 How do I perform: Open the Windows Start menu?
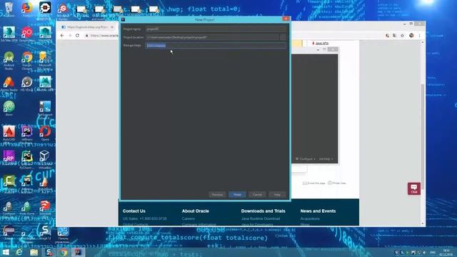pos(6,252)
